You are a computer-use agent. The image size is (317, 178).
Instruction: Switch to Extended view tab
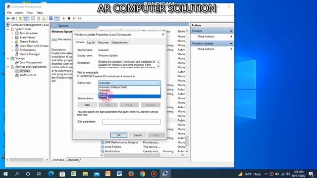coord(58,160)
